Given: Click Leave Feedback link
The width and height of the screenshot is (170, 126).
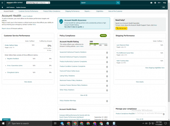Looking at the screenshot, I should coord(28,16).
